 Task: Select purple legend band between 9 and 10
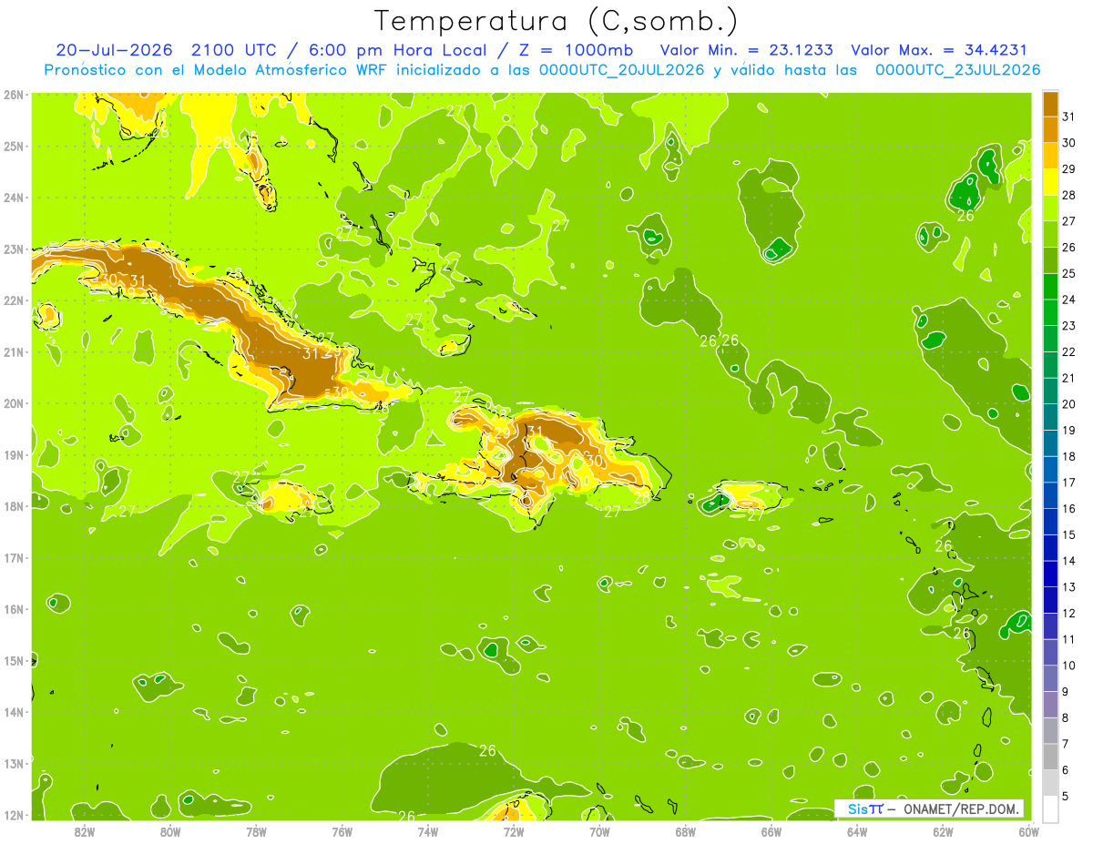(1050, 678)
